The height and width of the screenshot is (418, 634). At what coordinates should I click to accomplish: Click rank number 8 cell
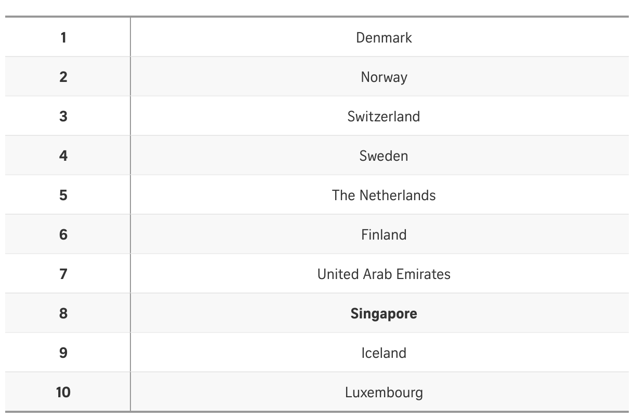pyautogui.click(x=63, y=314)
